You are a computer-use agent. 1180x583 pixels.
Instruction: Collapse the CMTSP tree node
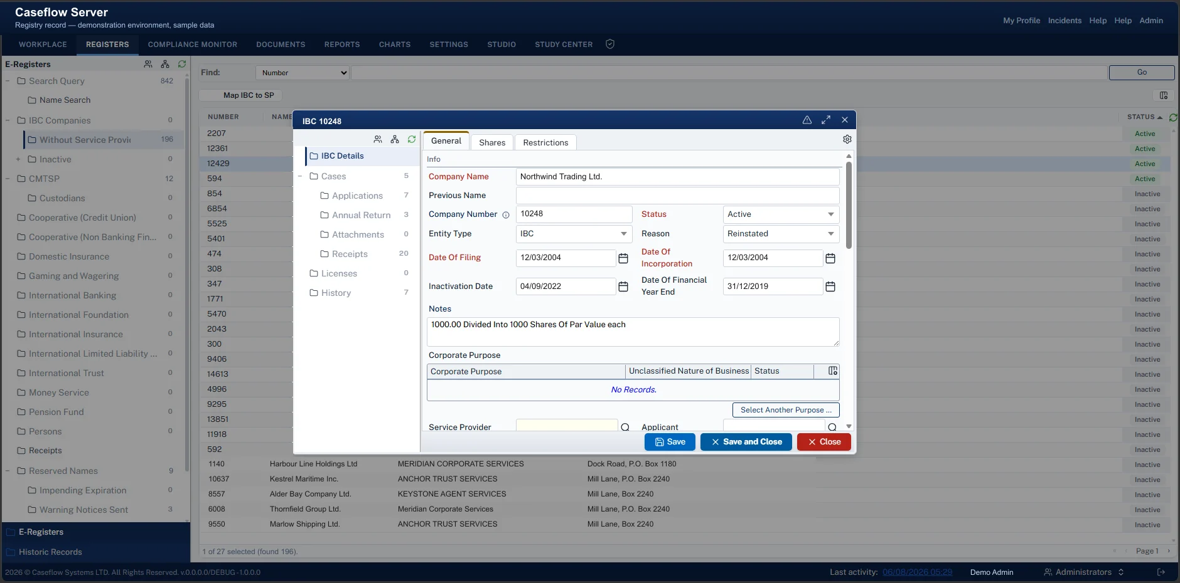pyautogui.click(x=8, y=179)
